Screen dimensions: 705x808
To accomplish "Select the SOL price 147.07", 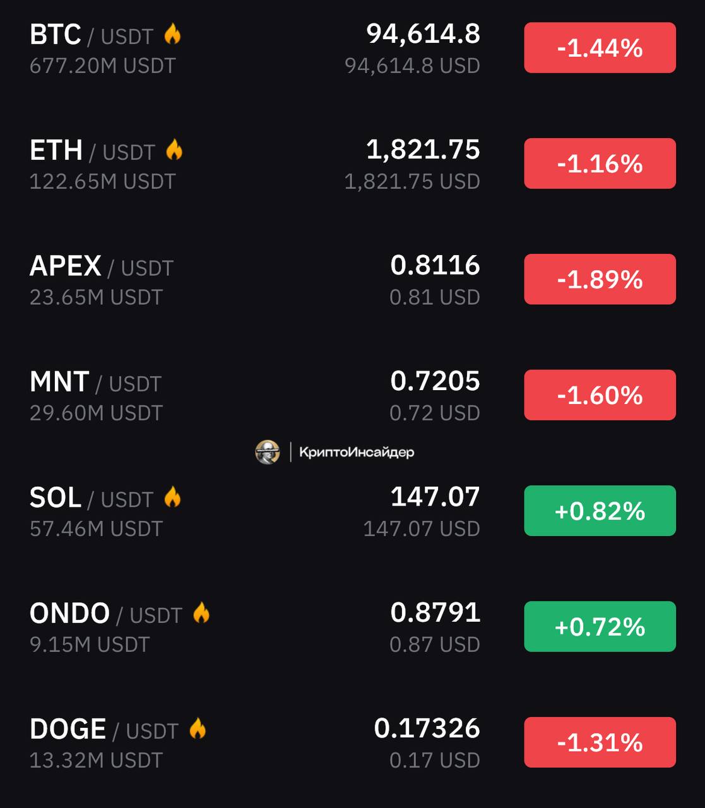I will [x=435, y=497].
